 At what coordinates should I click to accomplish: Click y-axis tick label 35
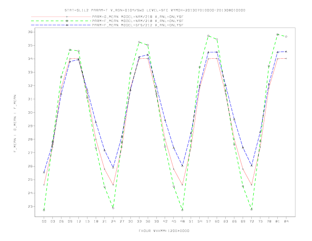30,45
